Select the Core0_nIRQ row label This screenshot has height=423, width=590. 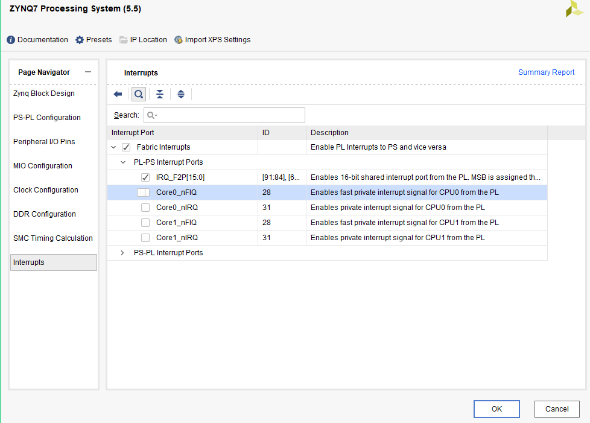(x=177, y=208)
